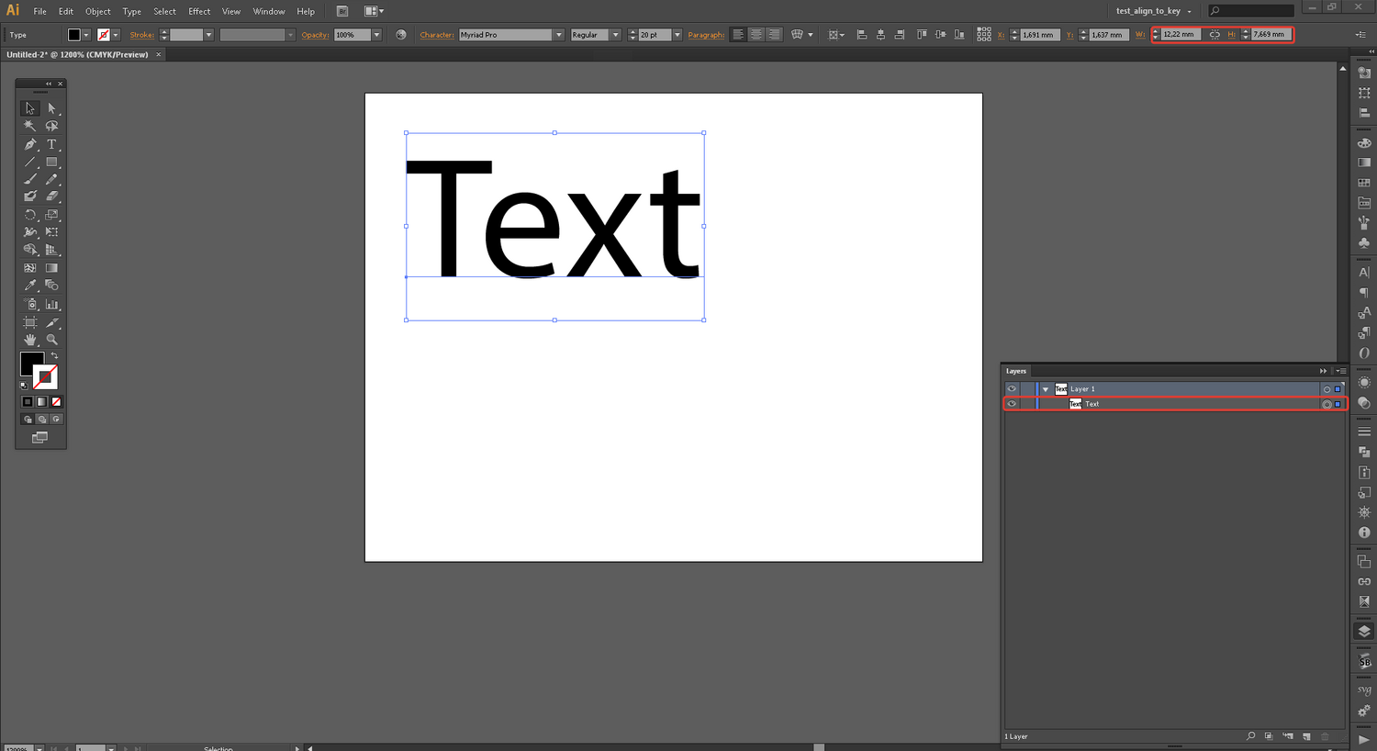The image size is (1377, 751).
Task: Expand the Opacity percentage dropdown
Action: coord(376,35)
